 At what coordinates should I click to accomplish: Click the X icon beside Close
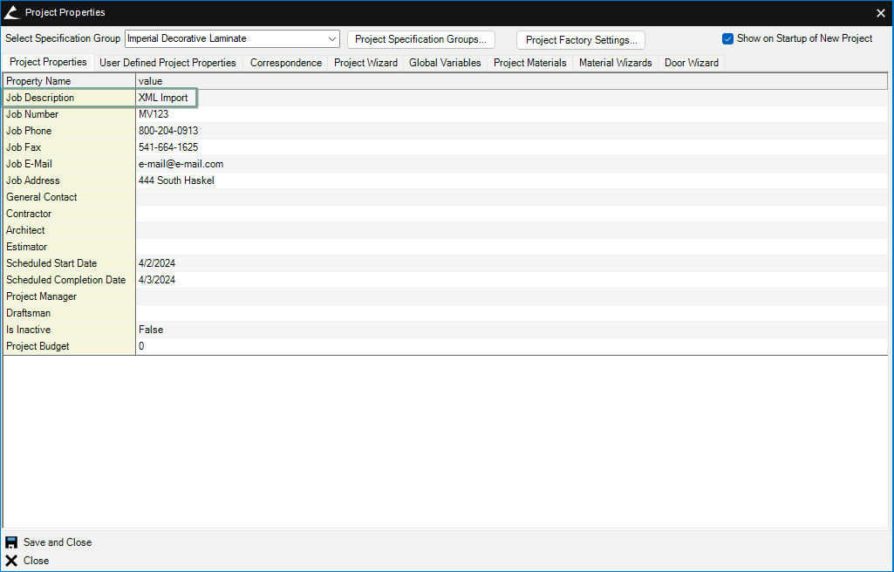tap(11, 561)
